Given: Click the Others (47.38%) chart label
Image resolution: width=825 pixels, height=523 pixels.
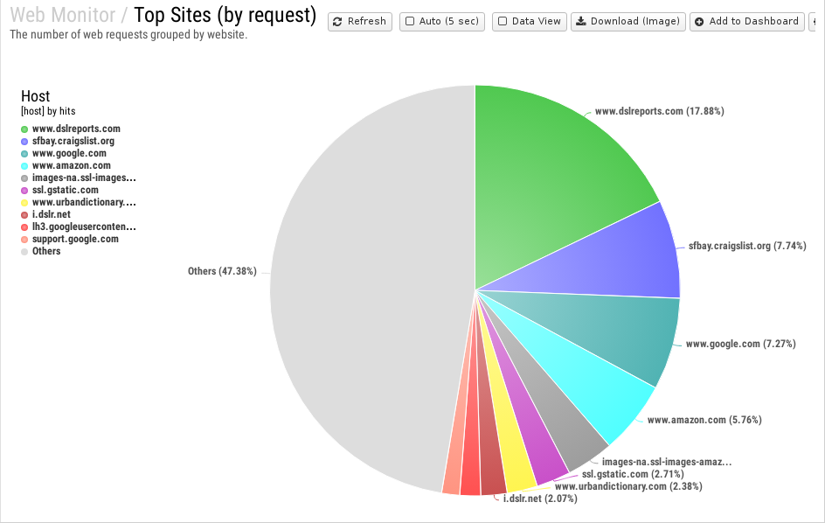Looking at the screenshot, I should (x=222, y=271).
